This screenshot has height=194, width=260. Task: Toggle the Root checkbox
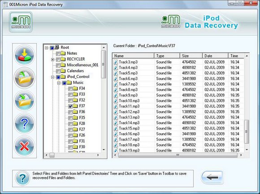point(52,48)
